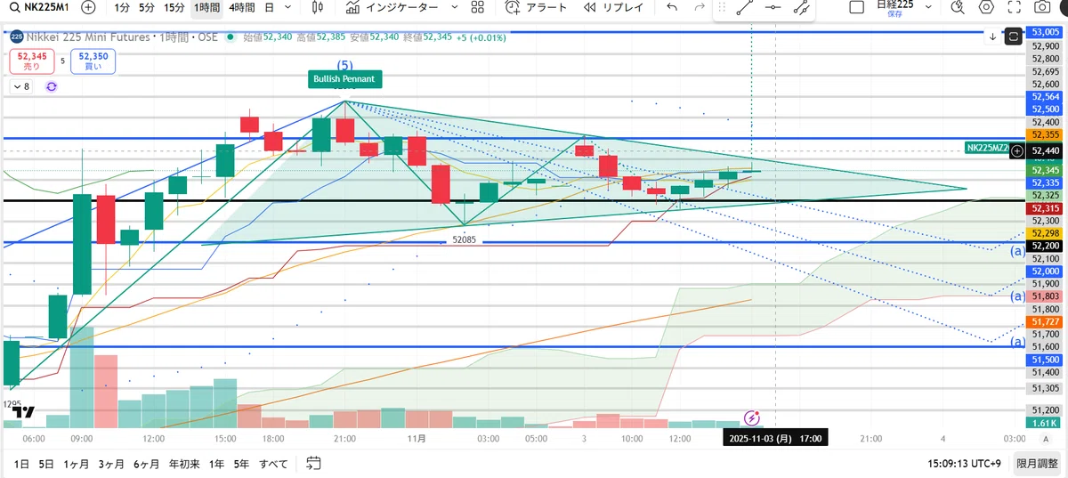Click the undo arrow

click(x=672, y=7)
